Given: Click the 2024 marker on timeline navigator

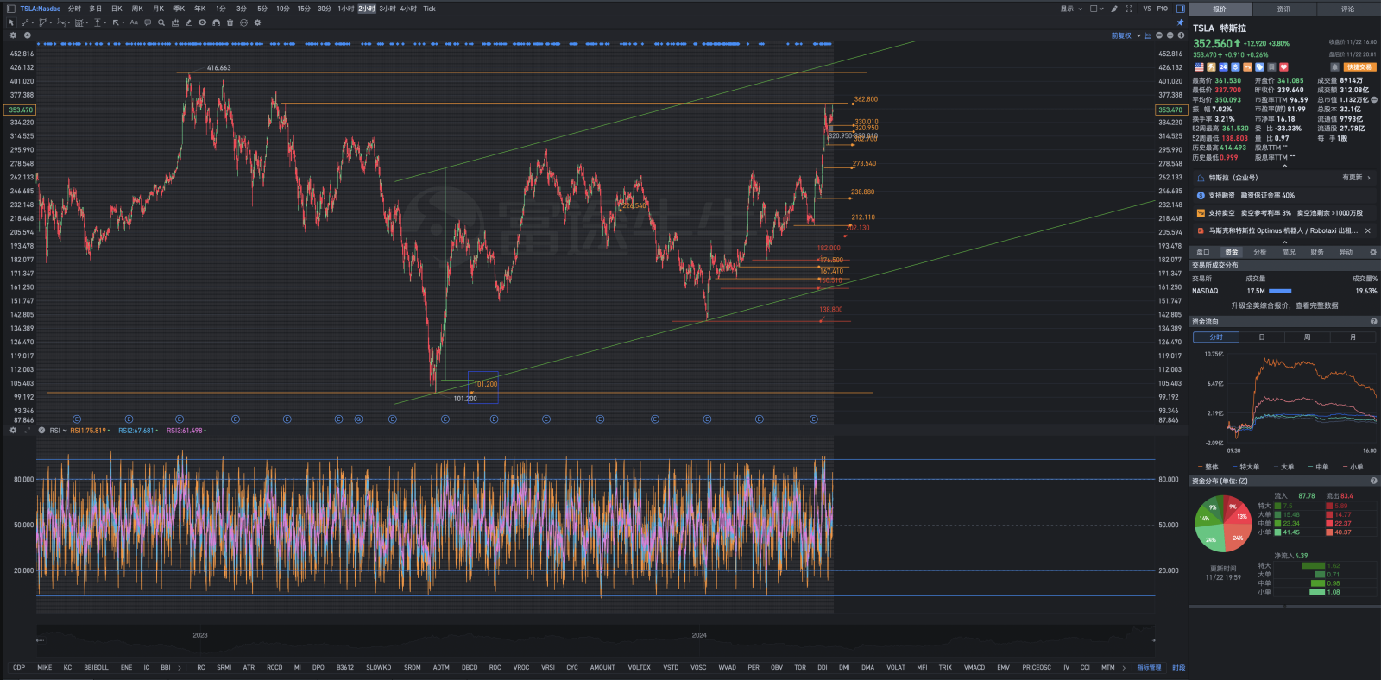Looking at the screenshot, I should pyautogui.click(x=699, y=635).
